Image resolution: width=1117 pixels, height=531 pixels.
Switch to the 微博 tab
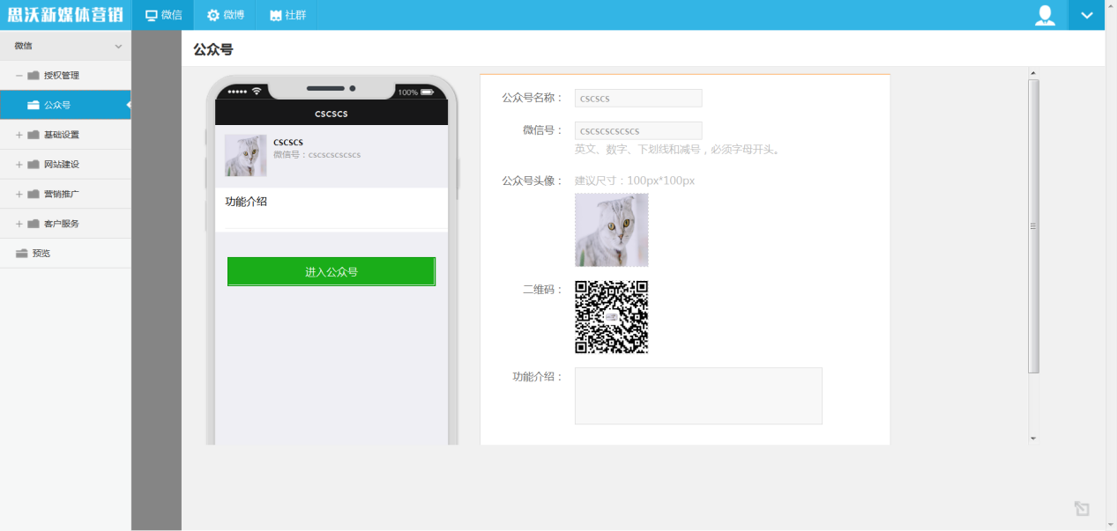coord(225,15)
